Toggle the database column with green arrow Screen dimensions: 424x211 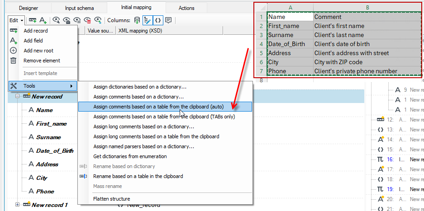tap(137, 20)
